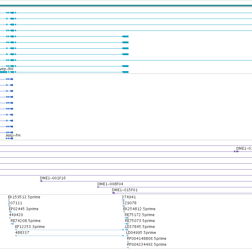This screenshot has width=252, height=249.
Task: Select the RP004148806.5prime EST label
Action: pyautogui.click(x=147, y=239)
